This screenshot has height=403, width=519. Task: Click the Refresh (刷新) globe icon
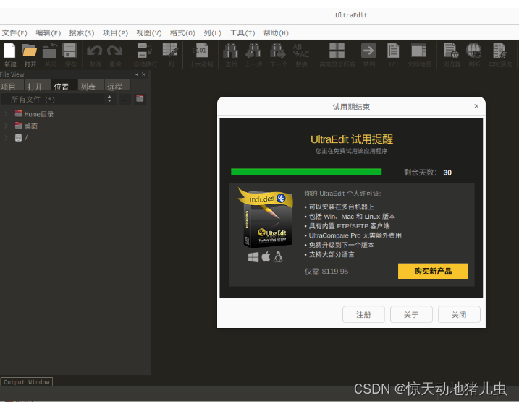click(x=474, y=51)
